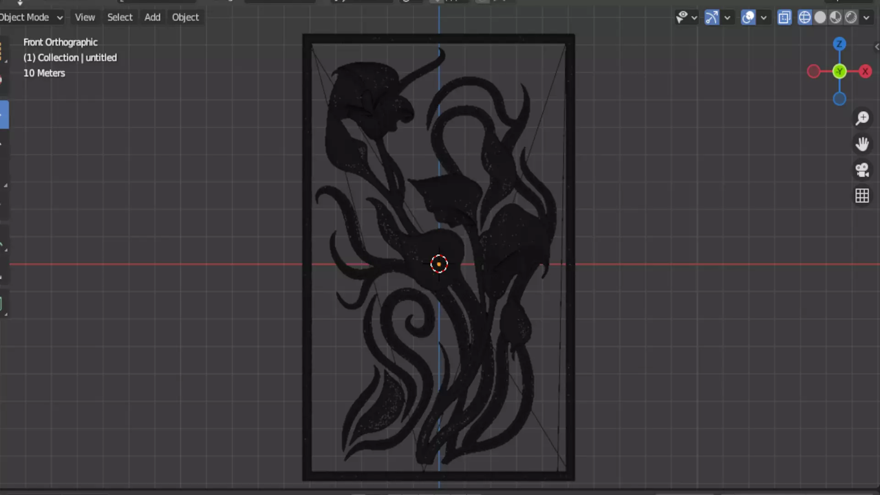Expand the object types visibility dropdown arrow
Screen dimensions: 880x495
coord(694,18)
